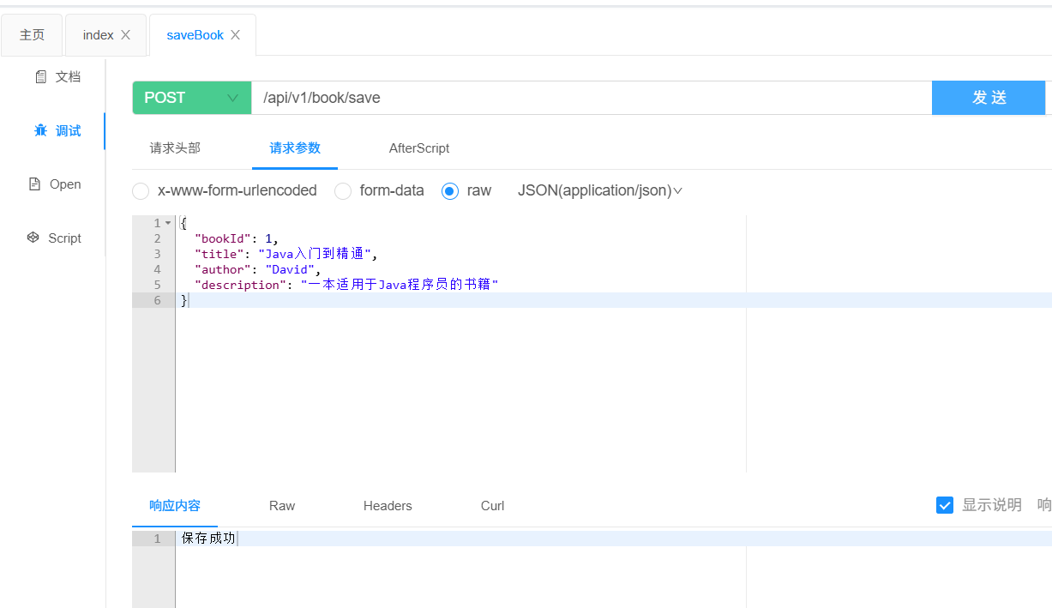Uncheck the 显示说明 checkbox
Image resolution: width=1052 pixels, height=608 pixels.
coord(945,505)
